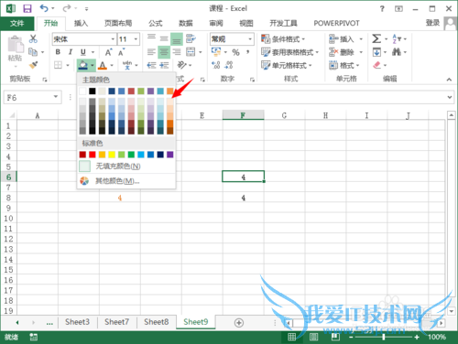Select the Sheet8 worksheet tab
The image size is (458, 344).
pyautogui.click(x=156, y=322)
